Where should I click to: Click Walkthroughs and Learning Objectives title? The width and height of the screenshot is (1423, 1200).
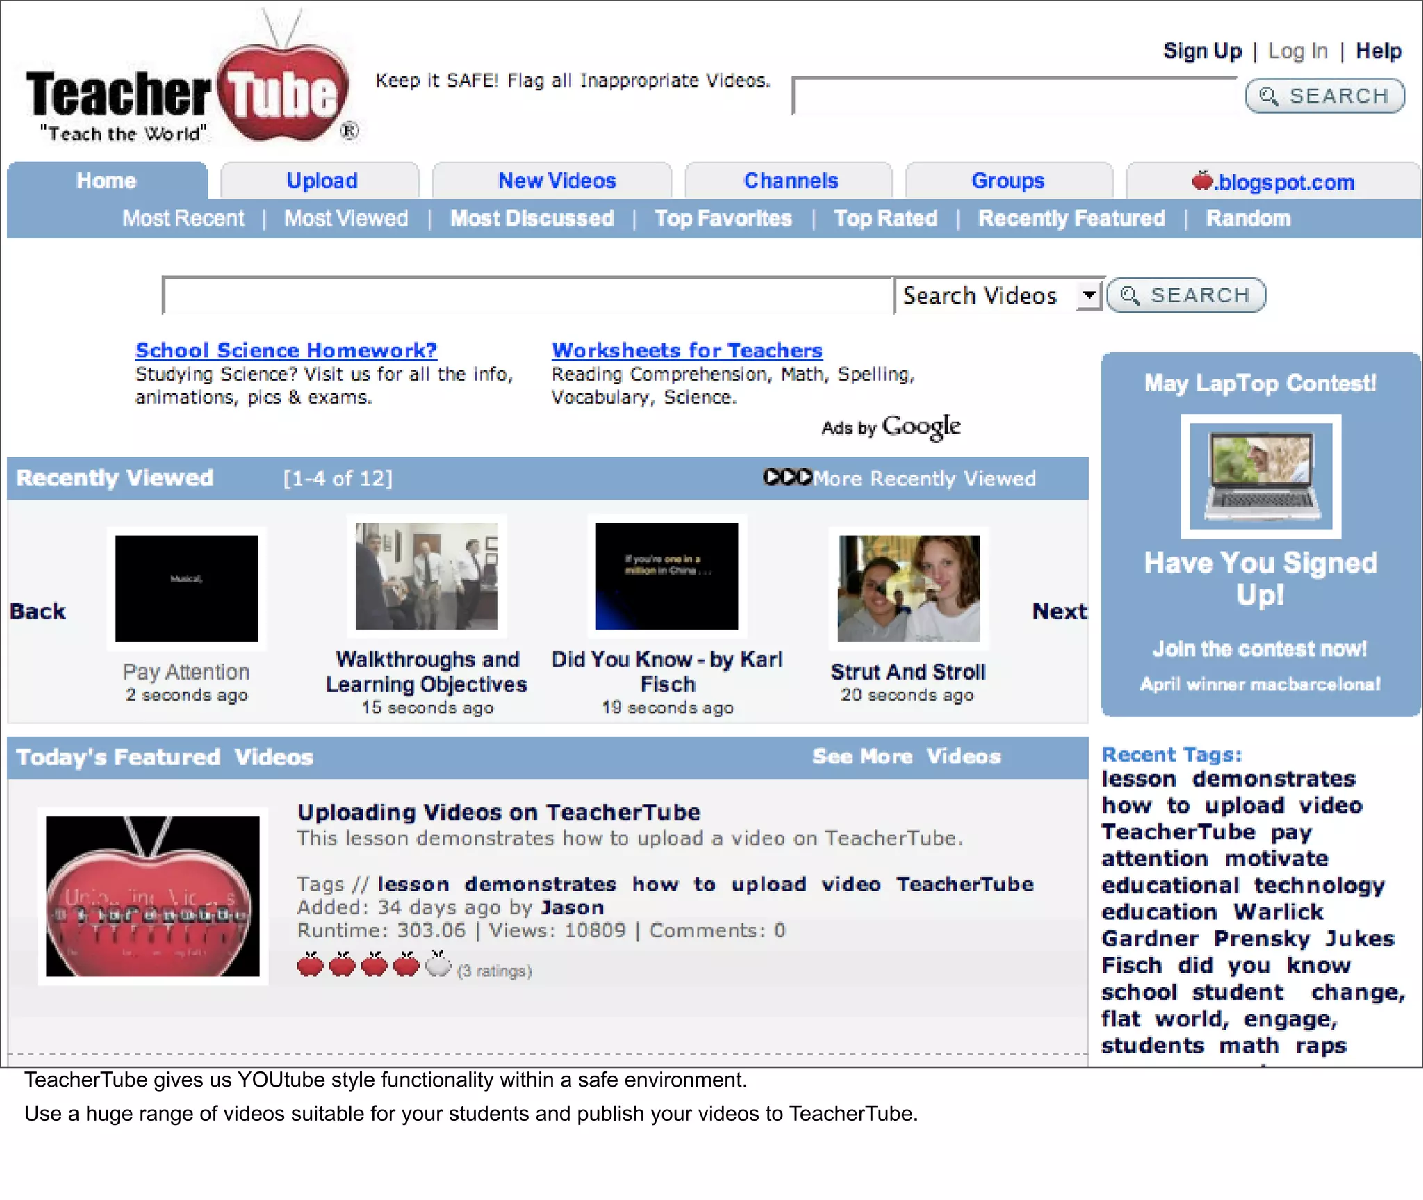tap(427, 672)
